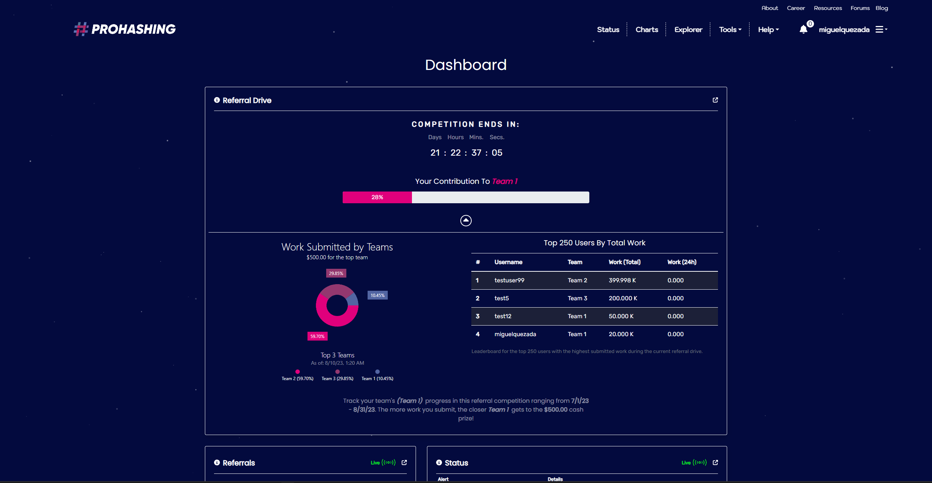Click the info icon next to Referral Drive
The height and width of the screenshot is (483, 932).
(217, 100)
